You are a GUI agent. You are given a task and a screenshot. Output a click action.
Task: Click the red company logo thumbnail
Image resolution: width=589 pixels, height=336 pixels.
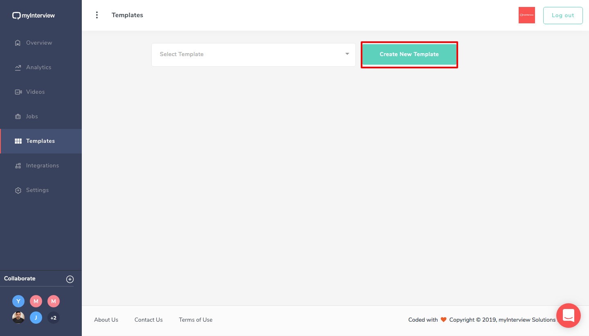(x=526, y=15)
